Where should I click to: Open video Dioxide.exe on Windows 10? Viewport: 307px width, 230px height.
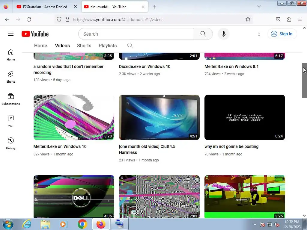(x=145, y=66)
